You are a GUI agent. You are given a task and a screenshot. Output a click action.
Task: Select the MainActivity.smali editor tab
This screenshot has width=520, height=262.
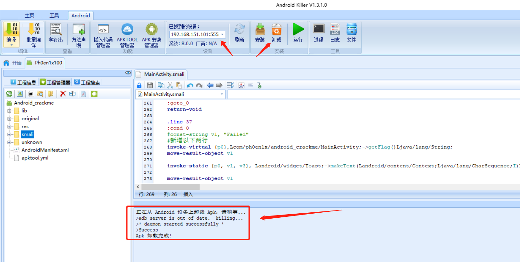161,74
